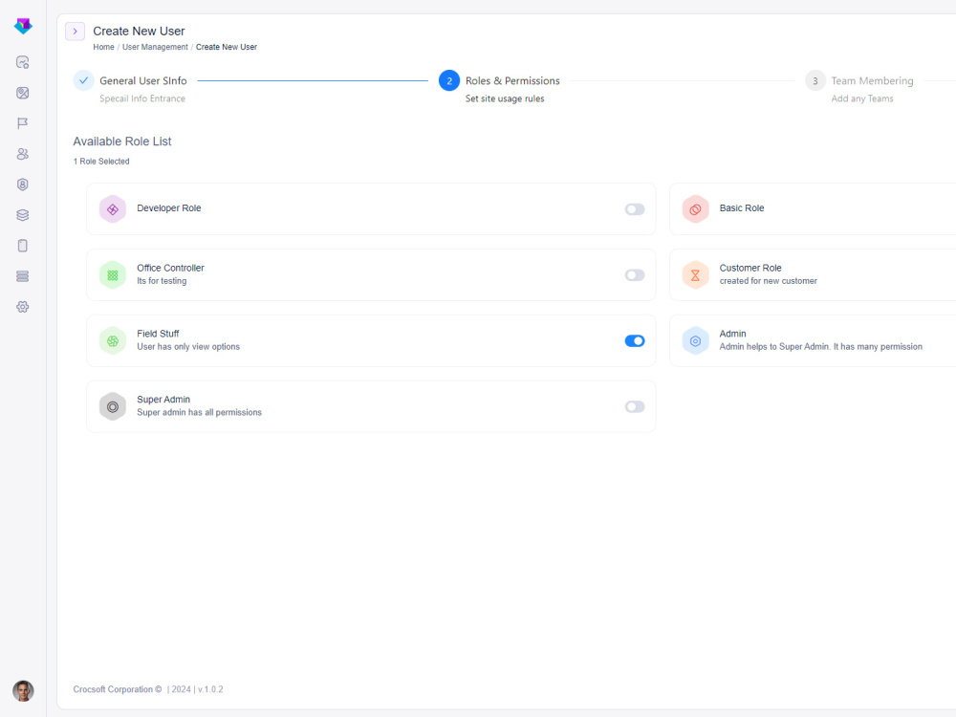Select the Super Admin label
The width and height of the screenshot is (956, 717).
click(163, 400)
